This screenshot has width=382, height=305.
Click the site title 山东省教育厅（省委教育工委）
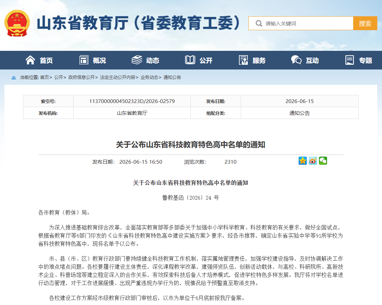coord(139,23)
